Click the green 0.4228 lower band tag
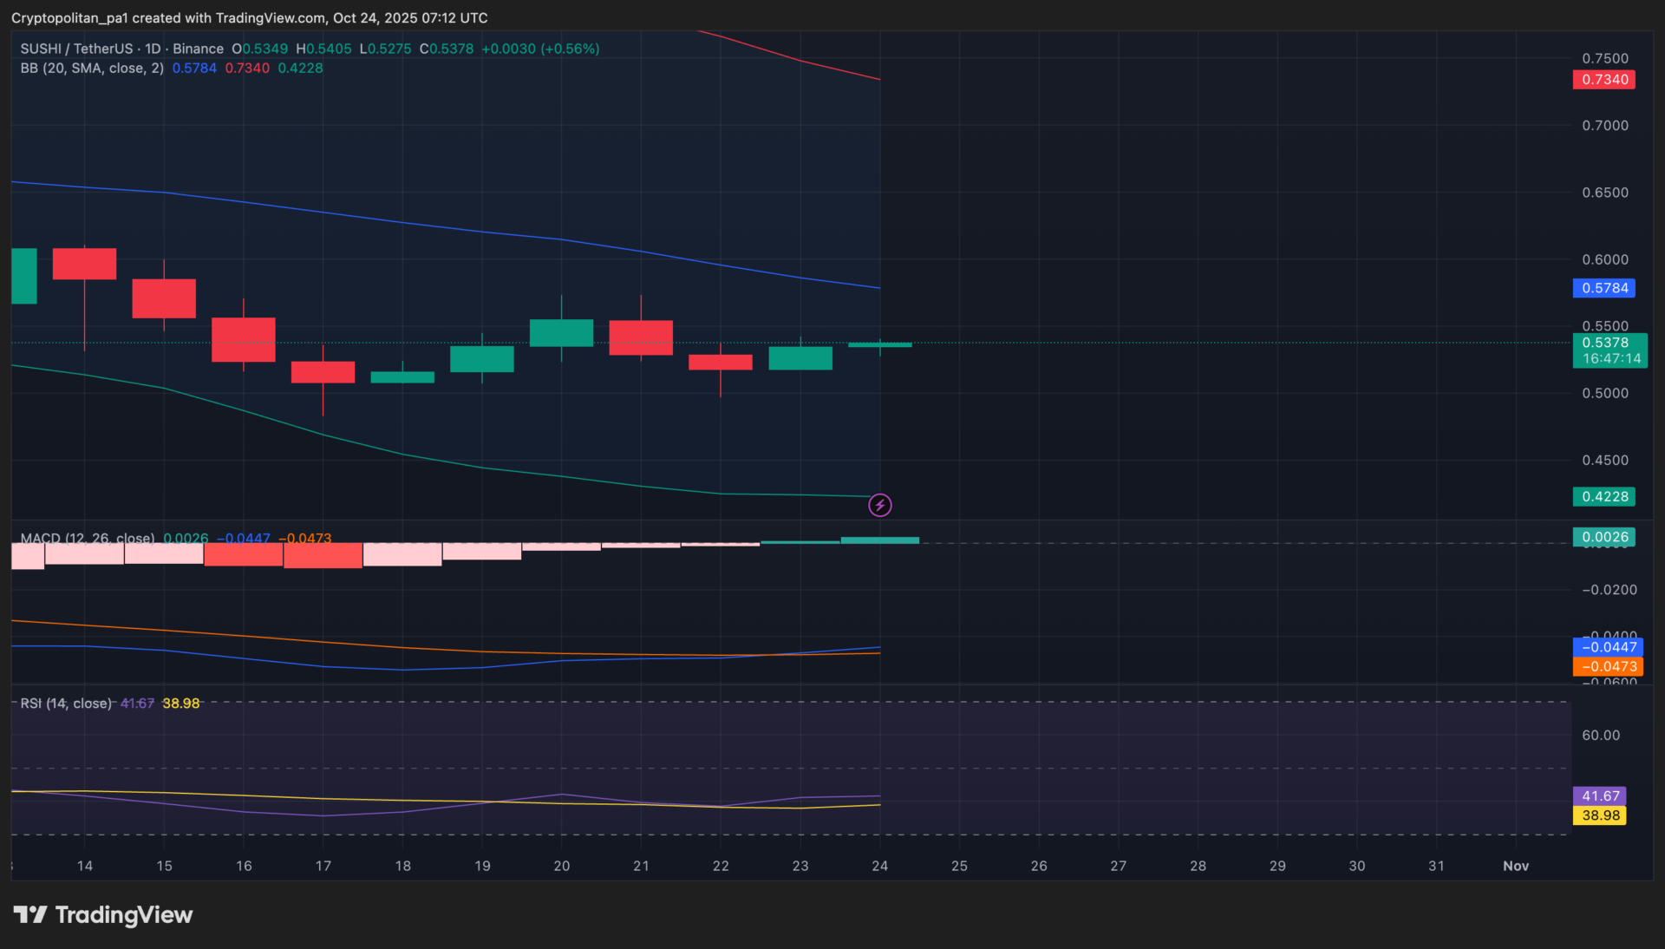Screen dimensions: 1665x949 [1603, 496]
